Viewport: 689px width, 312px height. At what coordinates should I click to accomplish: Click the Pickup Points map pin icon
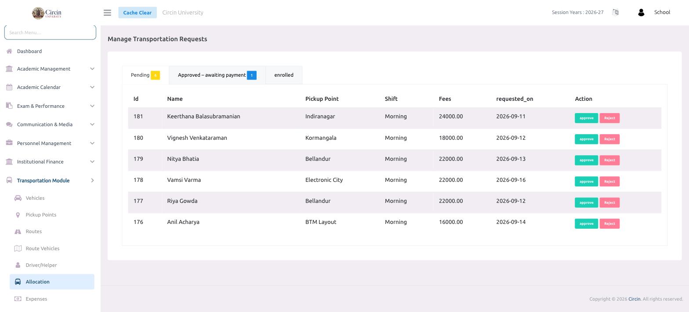click(18, 215)
